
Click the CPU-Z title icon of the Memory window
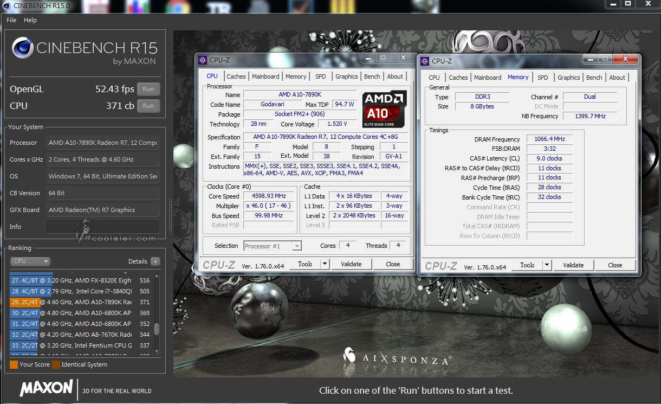click(425, 61)
